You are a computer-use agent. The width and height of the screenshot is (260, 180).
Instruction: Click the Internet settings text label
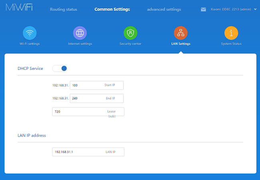click(x=80, y=44)
